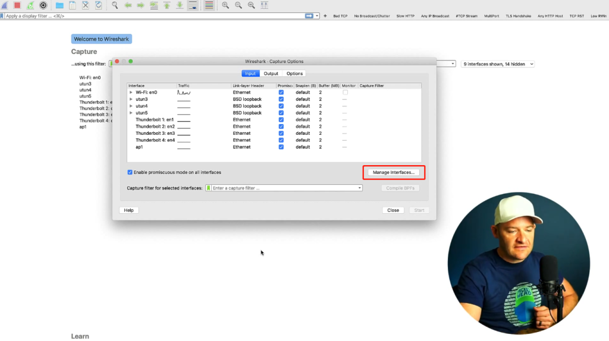609x341 pixels.
Task: Uncheck Enable promiscuous mode on all interfaces
Action: coord(130,172)
